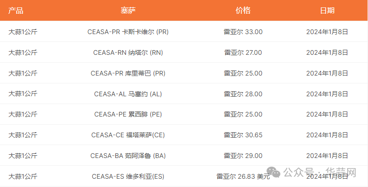Screen dimensions: 368x187
Task: Click the WeChat logo icon in watermark
Action: [x=273, y=172]
